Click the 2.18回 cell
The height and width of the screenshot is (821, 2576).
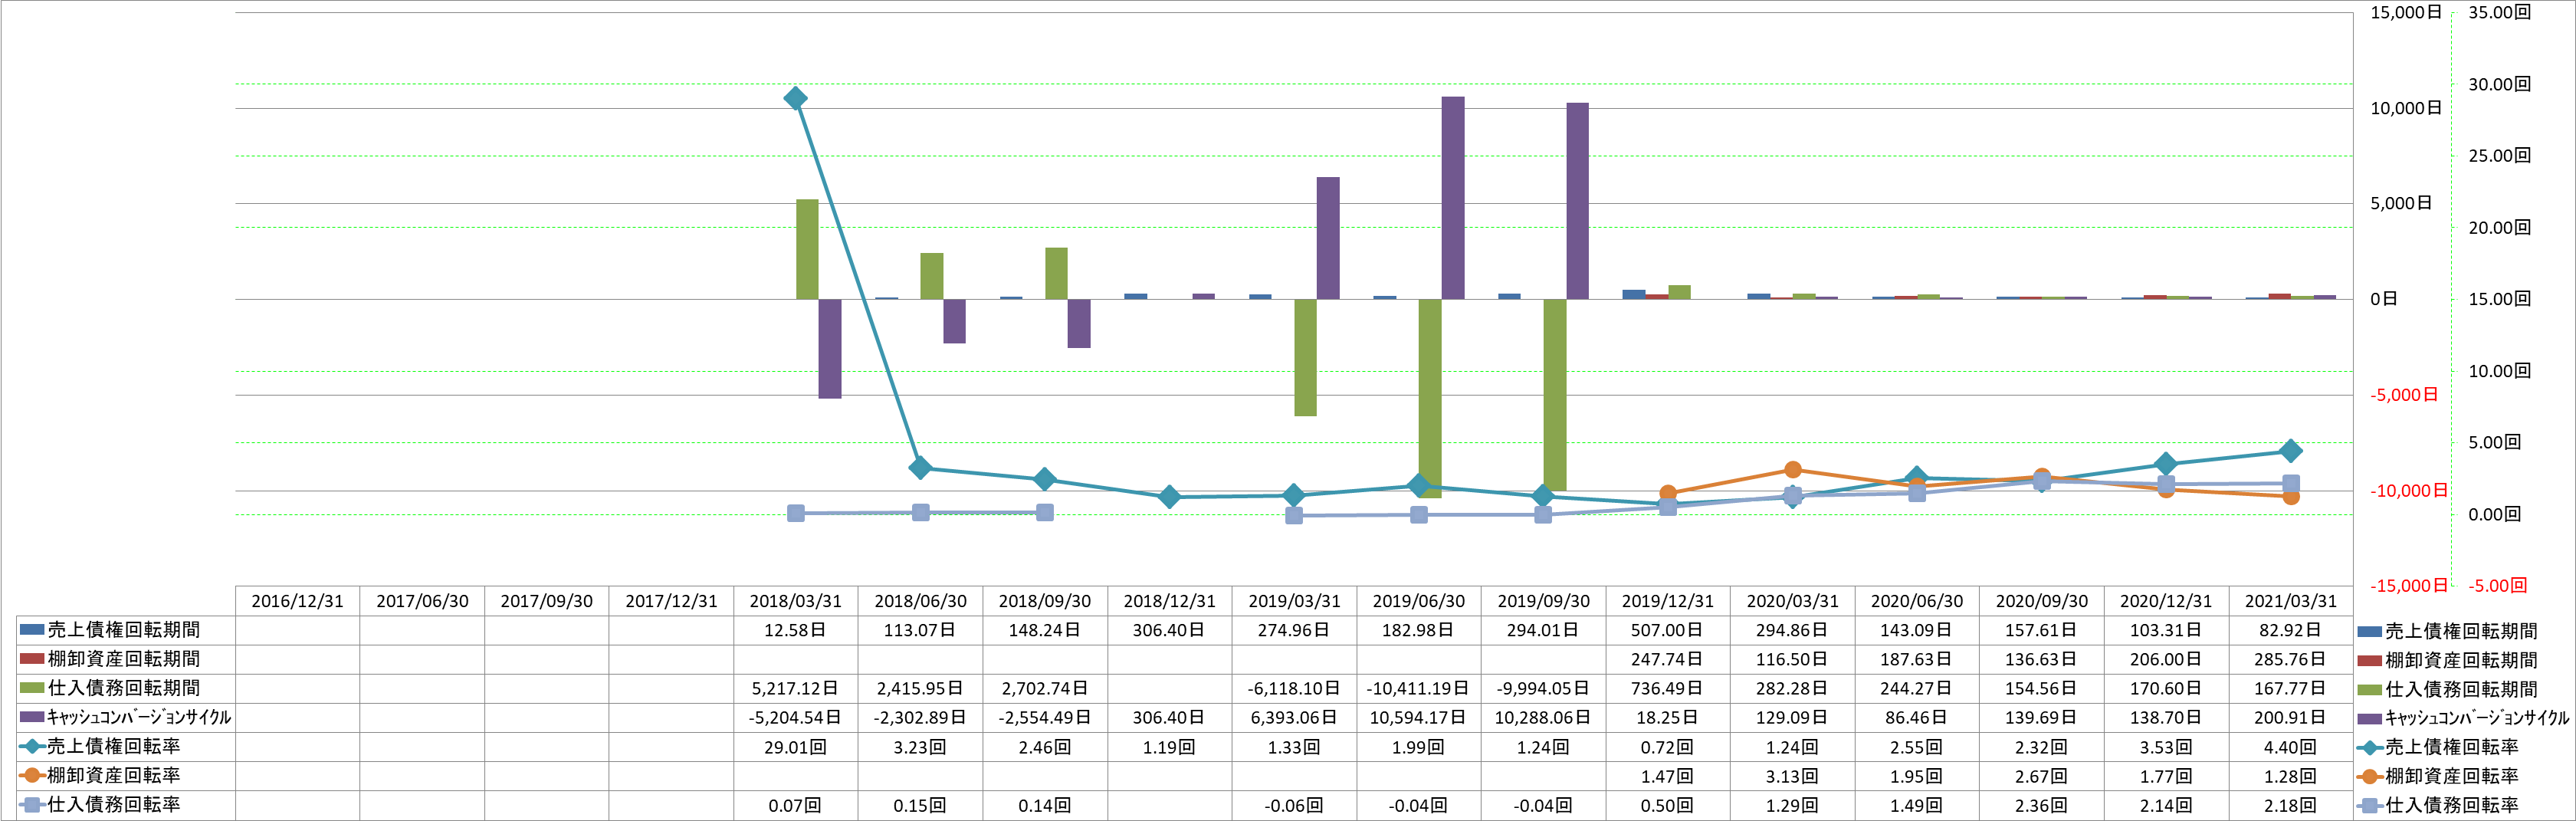click(2291, 805)
